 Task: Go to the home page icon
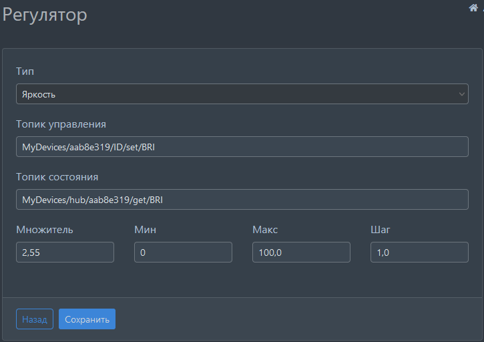click(x=473, y=7)
